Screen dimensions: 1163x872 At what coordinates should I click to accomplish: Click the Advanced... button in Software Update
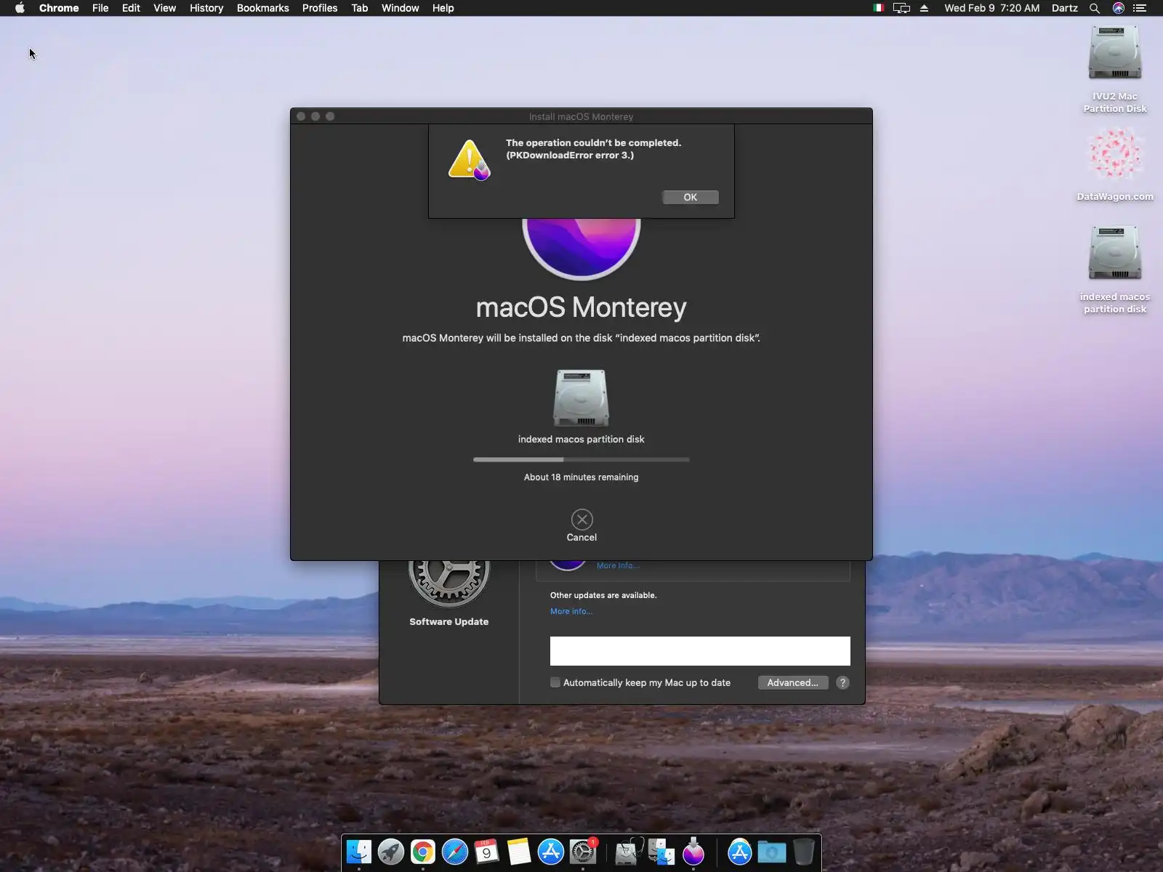[x=792, y=682]
